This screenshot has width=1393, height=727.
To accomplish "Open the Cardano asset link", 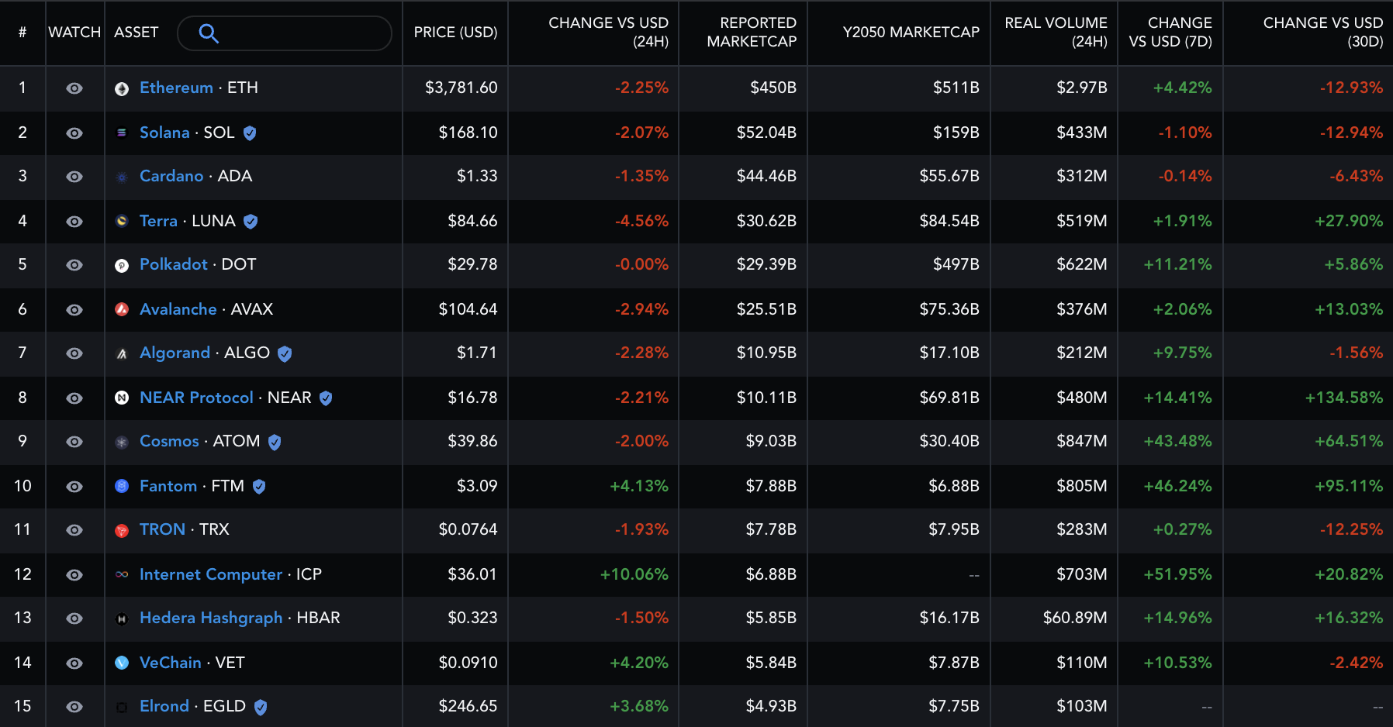I will [171, 176].
